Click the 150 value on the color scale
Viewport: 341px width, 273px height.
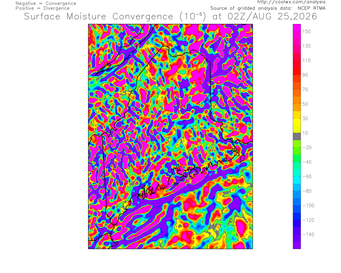306,31
